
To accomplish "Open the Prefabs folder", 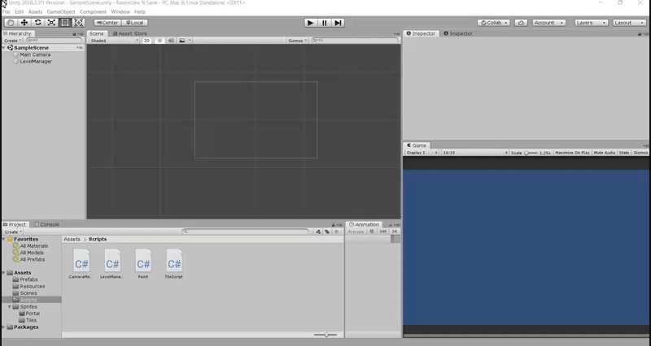I will click(x=28, y=279).
